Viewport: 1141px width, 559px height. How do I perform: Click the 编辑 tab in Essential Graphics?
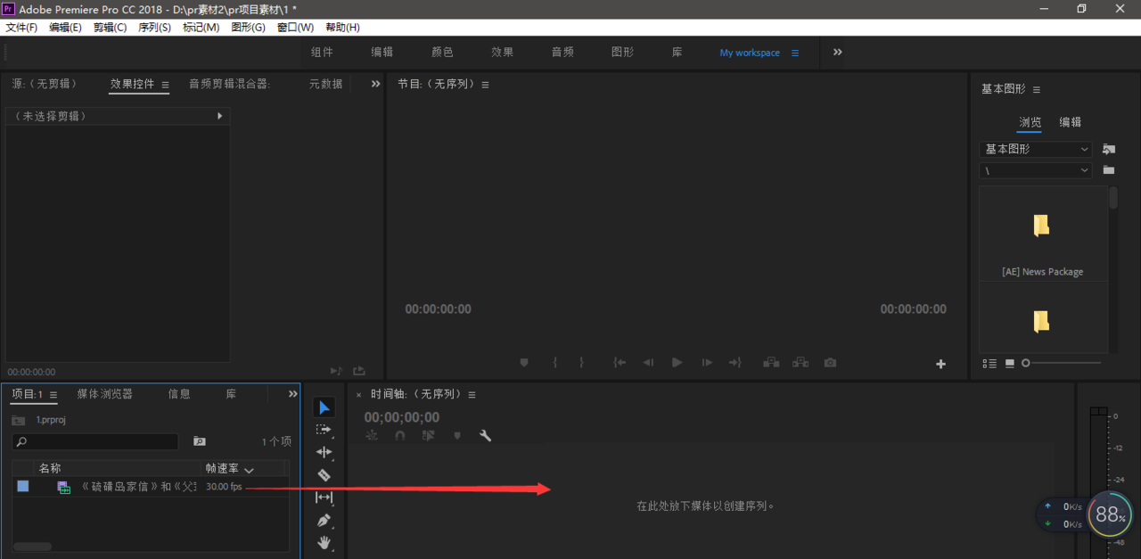tap(1070, 122)
